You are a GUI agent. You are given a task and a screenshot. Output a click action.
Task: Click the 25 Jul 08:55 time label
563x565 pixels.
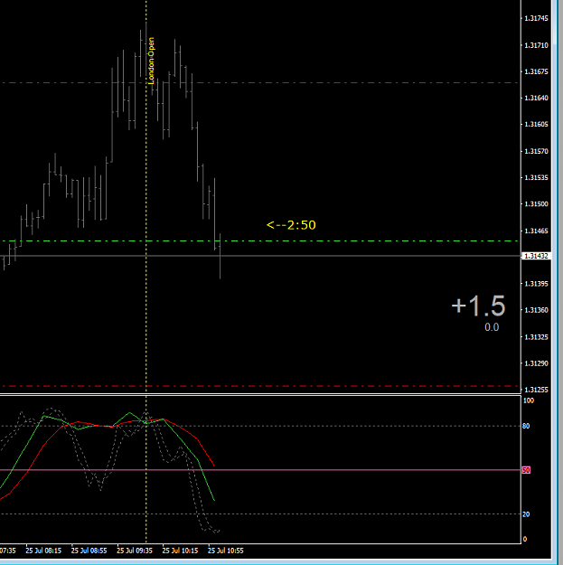coord(89,551)
